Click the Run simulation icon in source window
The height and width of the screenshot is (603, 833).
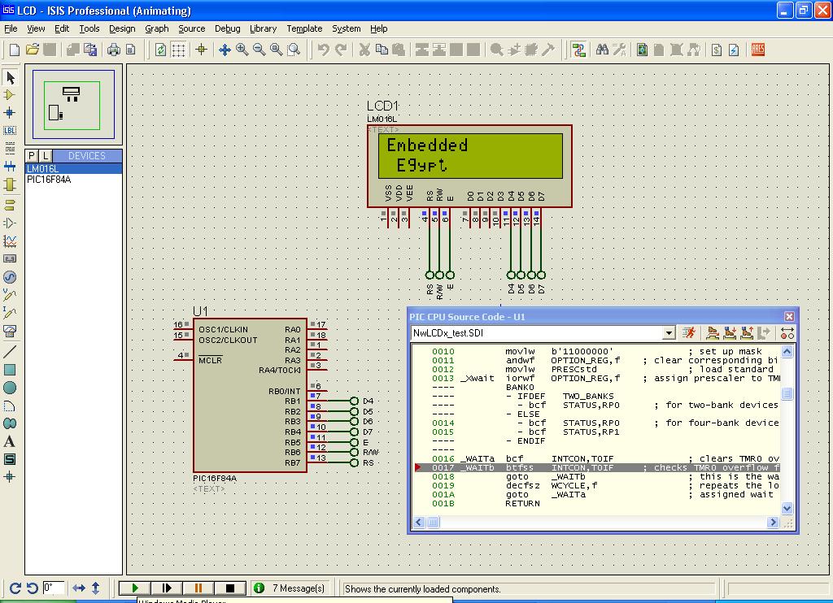688,333
